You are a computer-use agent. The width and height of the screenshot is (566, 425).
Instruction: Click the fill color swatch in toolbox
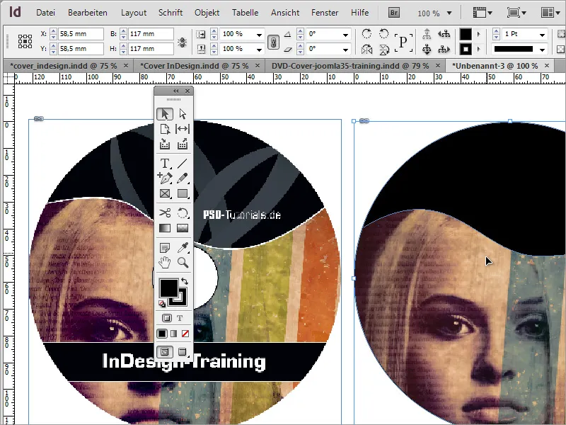tap(169, 288)
